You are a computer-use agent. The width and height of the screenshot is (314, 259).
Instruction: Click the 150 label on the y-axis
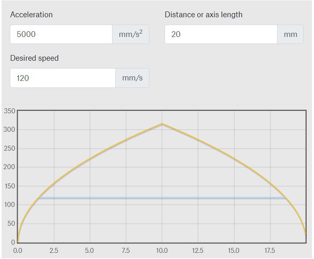10,186
